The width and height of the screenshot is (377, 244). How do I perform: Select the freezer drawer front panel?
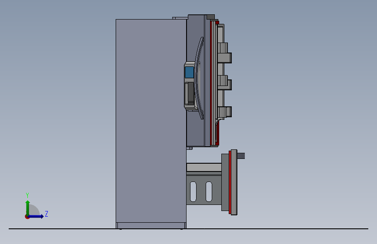tap(234, 182)
